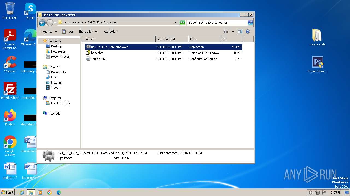Expand the view options dropdown arrow
This screenshot has width=350, height=196.
pos(233,32)
